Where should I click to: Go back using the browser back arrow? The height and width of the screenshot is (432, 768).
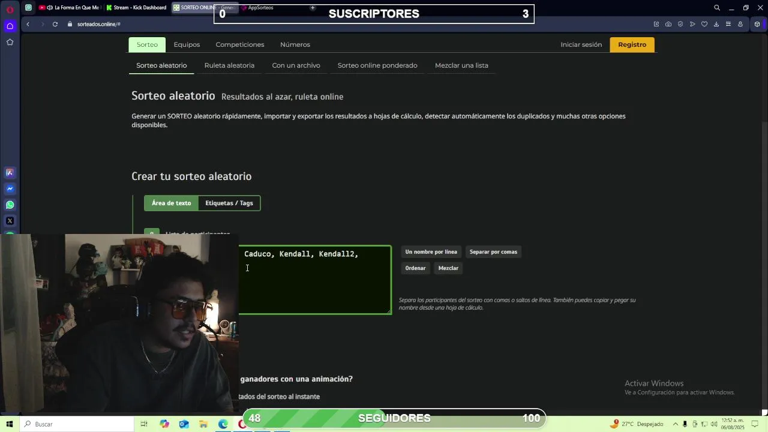[28, 24]
